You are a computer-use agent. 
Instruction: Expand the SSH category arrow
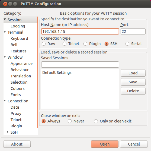(8, 132)
